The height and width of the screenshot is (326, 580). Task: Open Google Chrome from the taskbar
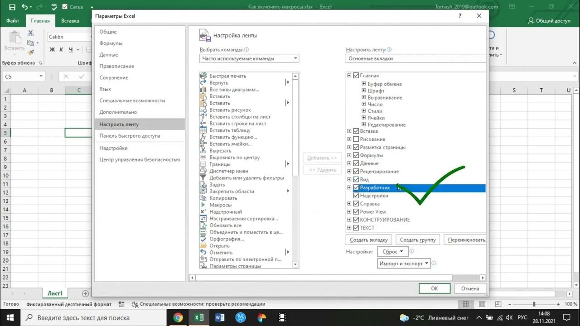point(178,317)
